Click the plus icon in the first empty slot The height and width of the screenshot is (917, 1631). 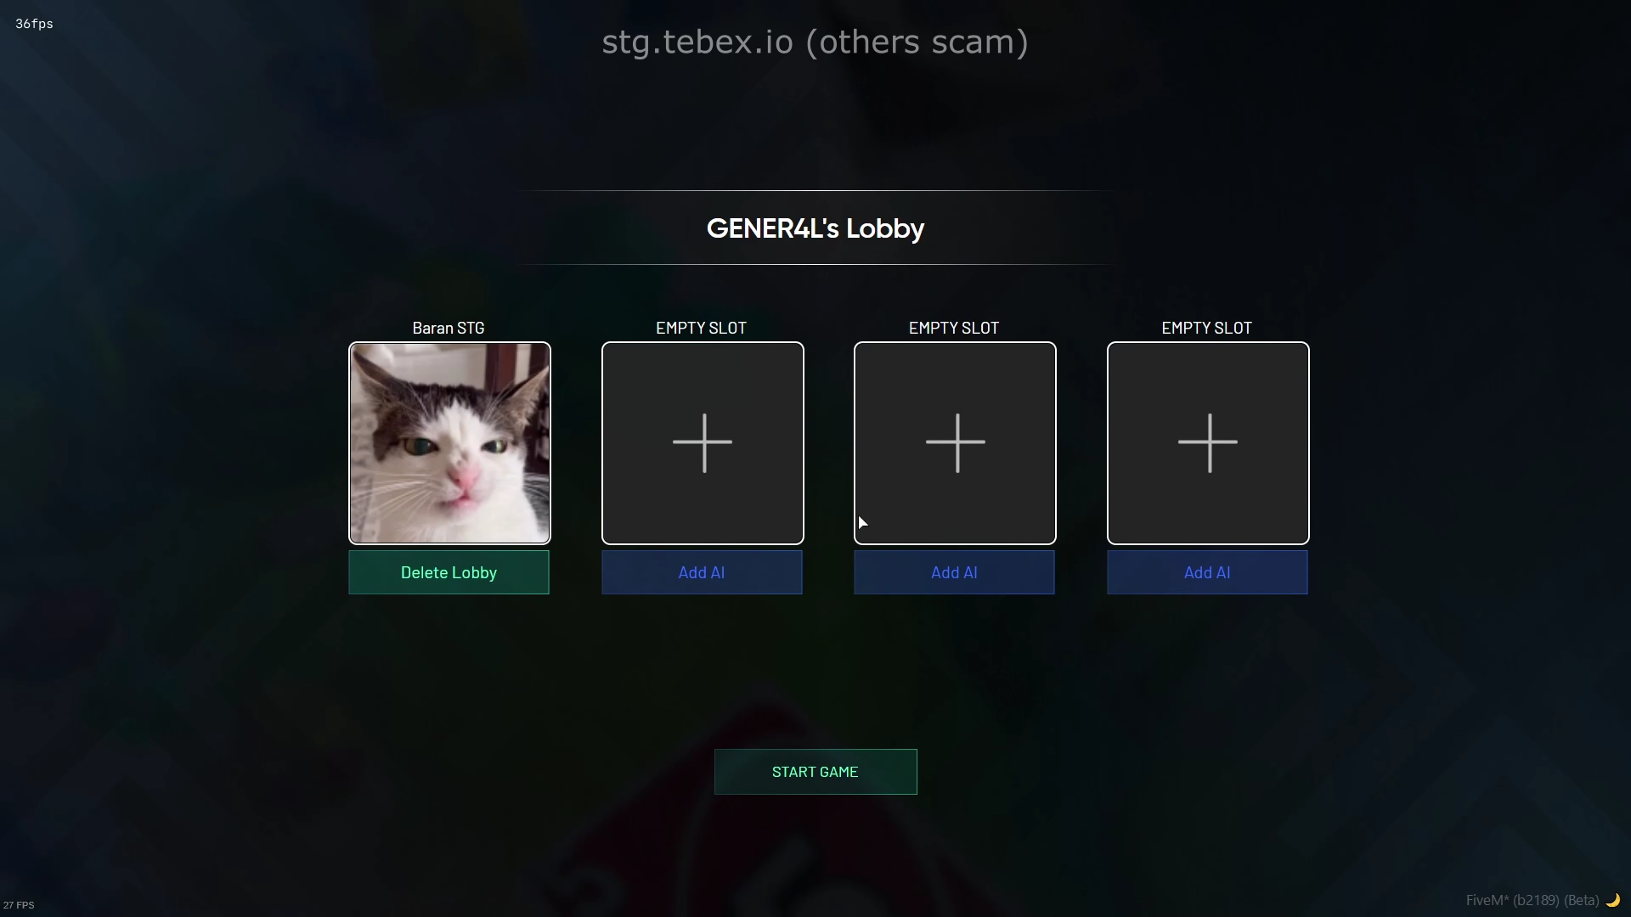[x=703, y=442]
